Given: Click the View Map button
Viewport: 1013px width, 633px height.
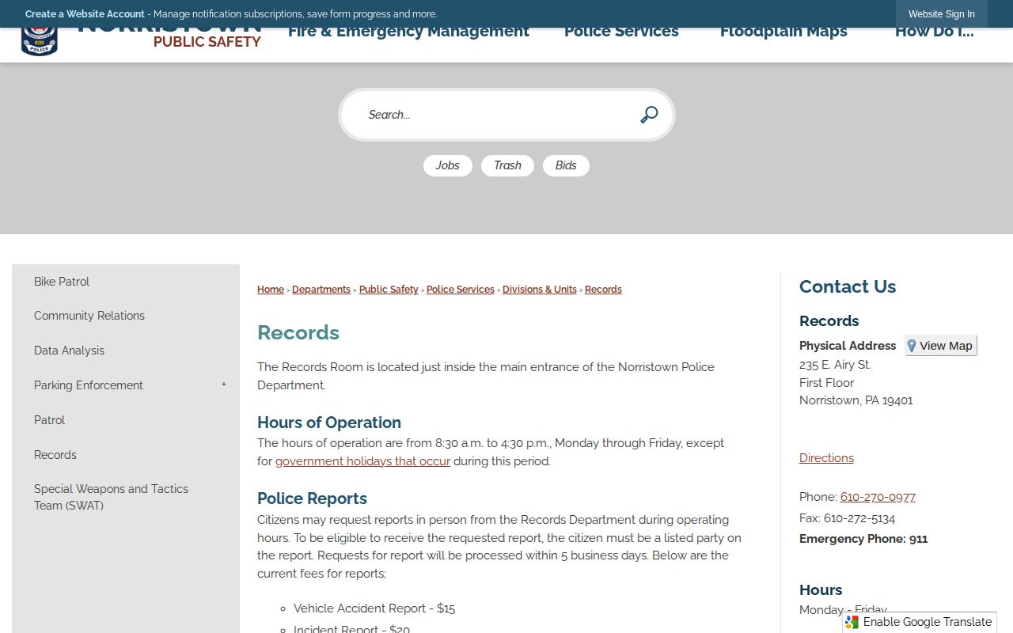Looking at the screenshot, I should [x=941, y=346].
